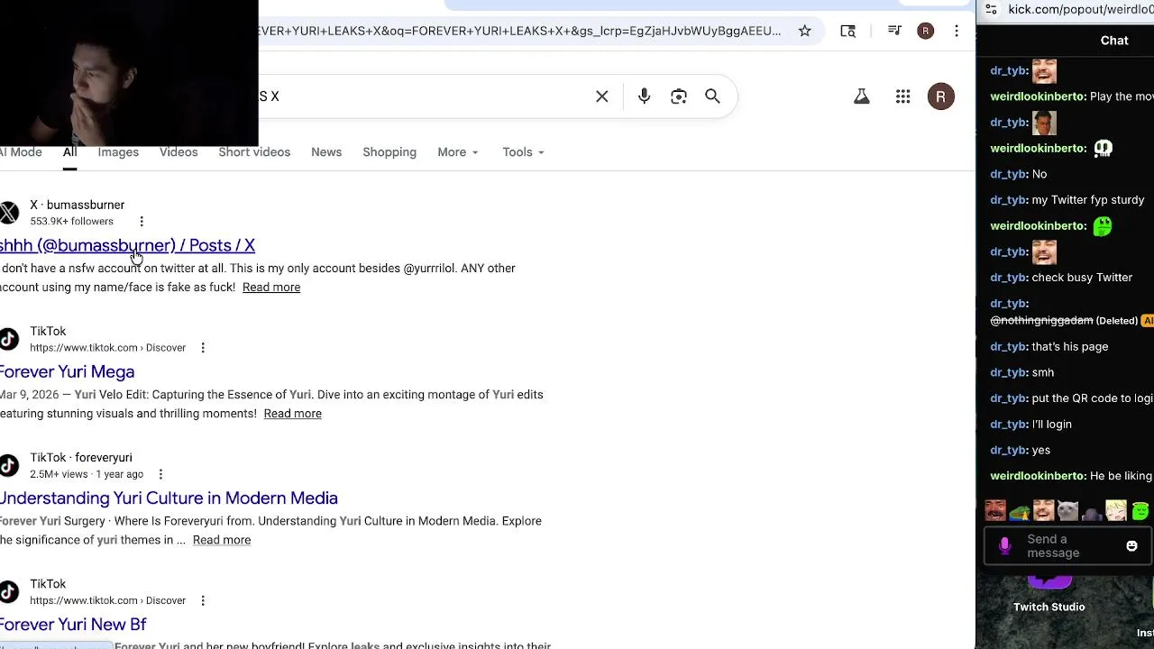Click the '553.9K+ followers' text
This screenshot has width=1154, height=649.
71,222
